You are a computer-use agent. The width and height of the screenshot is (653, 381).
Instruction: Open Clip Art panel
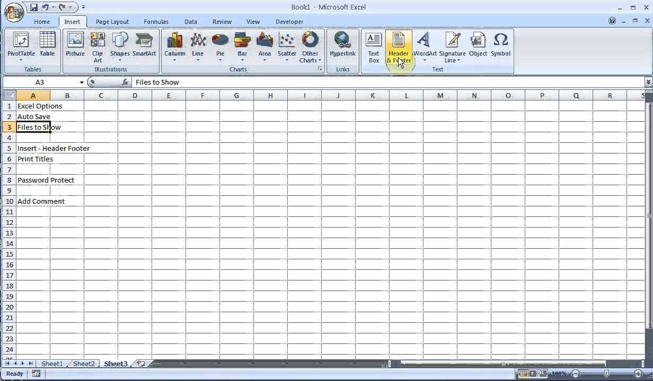tap(98, 47)
